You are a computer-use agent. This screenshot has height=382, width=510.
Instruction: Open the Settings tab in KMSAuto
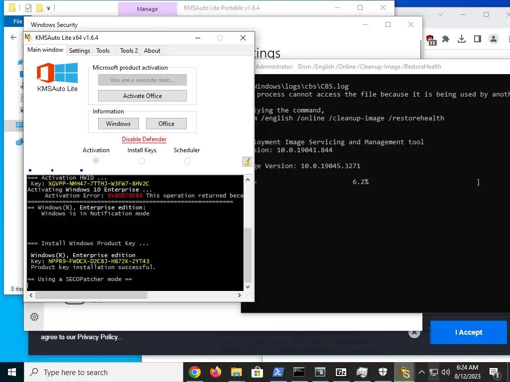(79, 51)
